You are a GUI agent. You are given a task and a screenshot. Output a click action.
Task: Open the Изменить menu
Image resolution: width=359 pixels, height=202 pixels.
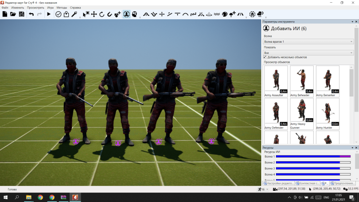[18, 8]
